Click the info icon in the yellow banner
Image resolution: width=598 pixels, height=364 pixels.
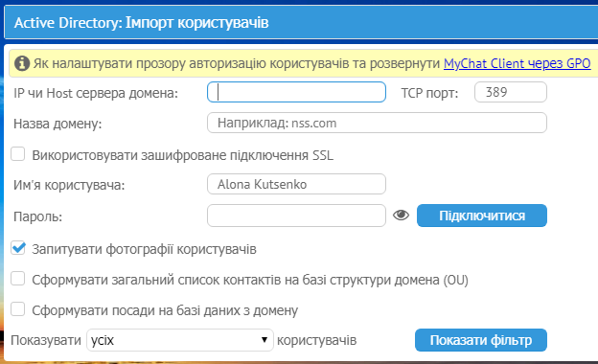pyautogui.click(x=22, y=63)
